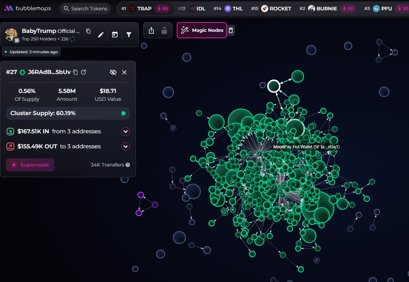The height and width of the screenshot is (282, 409).
Task: Click the '0.56% Of Supply' value
Action: pyautogui.click(x=27, y=95)
